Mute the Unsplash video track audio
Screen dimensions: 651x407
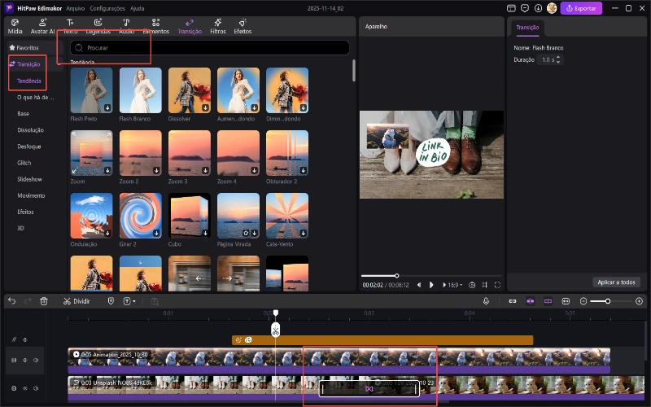point(36,388)
